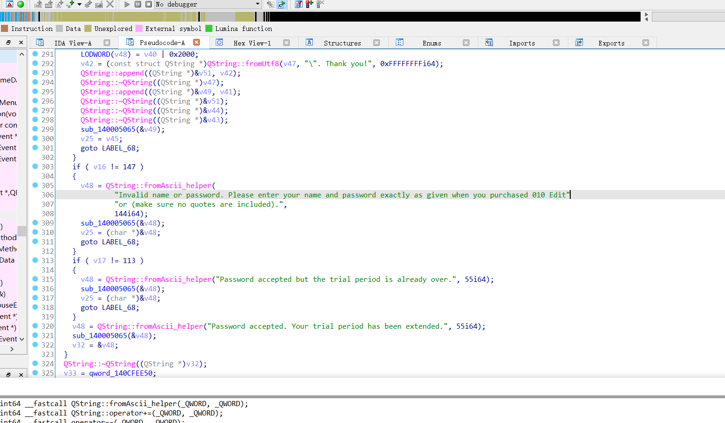Start the debugger process with play

pyautogui.click(x=127, y=4)
